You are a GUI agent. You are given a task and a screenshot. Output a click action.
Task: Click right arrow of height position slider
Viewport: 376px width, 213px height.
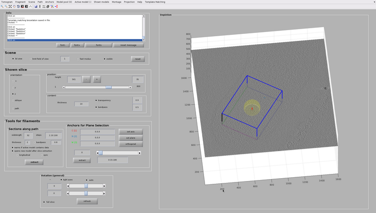[x=131, y=87]
